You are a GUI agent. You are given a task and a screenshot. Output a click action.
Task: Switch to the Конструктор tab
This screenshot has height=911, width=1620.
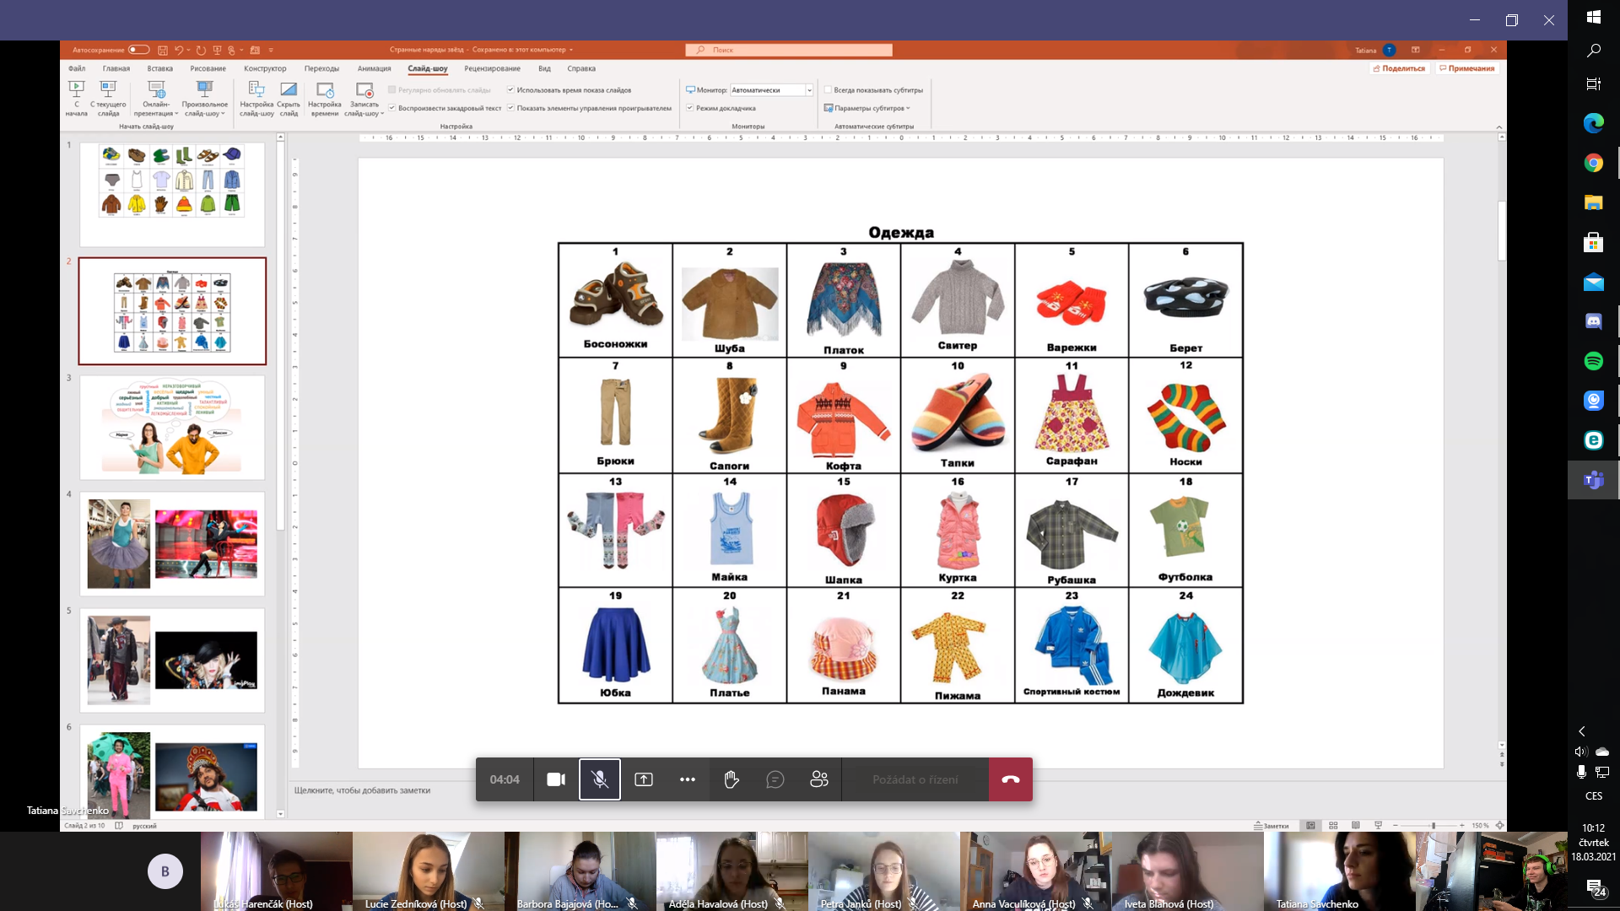[x=265, y=68]
